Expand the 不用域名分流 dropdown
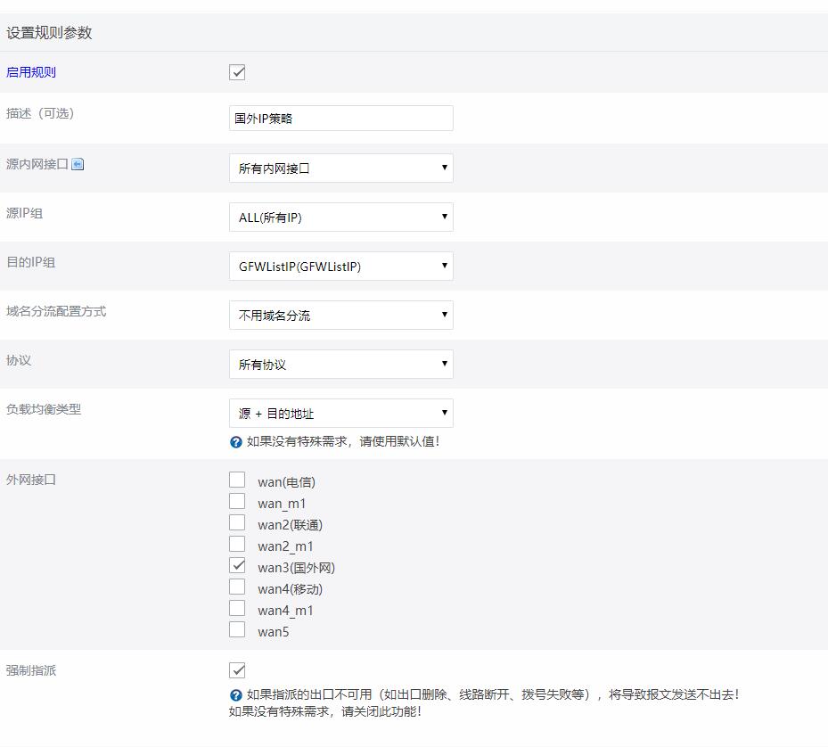 341,316
